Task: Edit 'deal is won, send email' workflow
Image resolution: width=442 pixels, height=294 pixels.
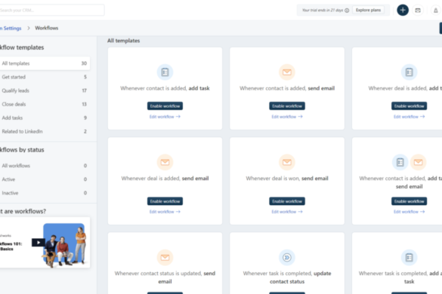Action: click(x=287, y=212)
